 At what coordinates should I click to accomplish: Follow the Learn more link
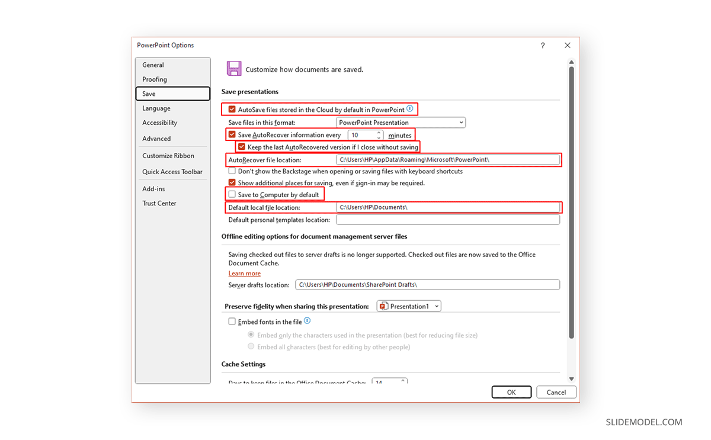click(x=245, y=274)
